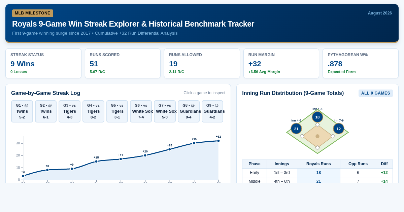404x212 pixels.
Task: Click the +17 data point on chart
Action: click(x=121, y=159)
